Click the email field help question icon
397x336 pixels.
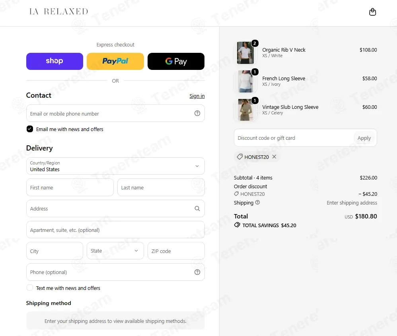click(x=197, y=113)
